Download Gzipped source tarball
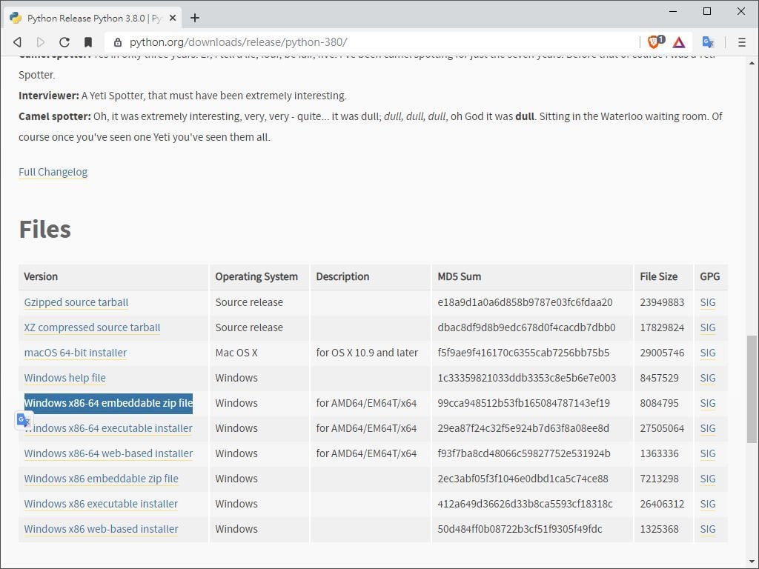This screenshot has width=759, height=569. (76, 302)
